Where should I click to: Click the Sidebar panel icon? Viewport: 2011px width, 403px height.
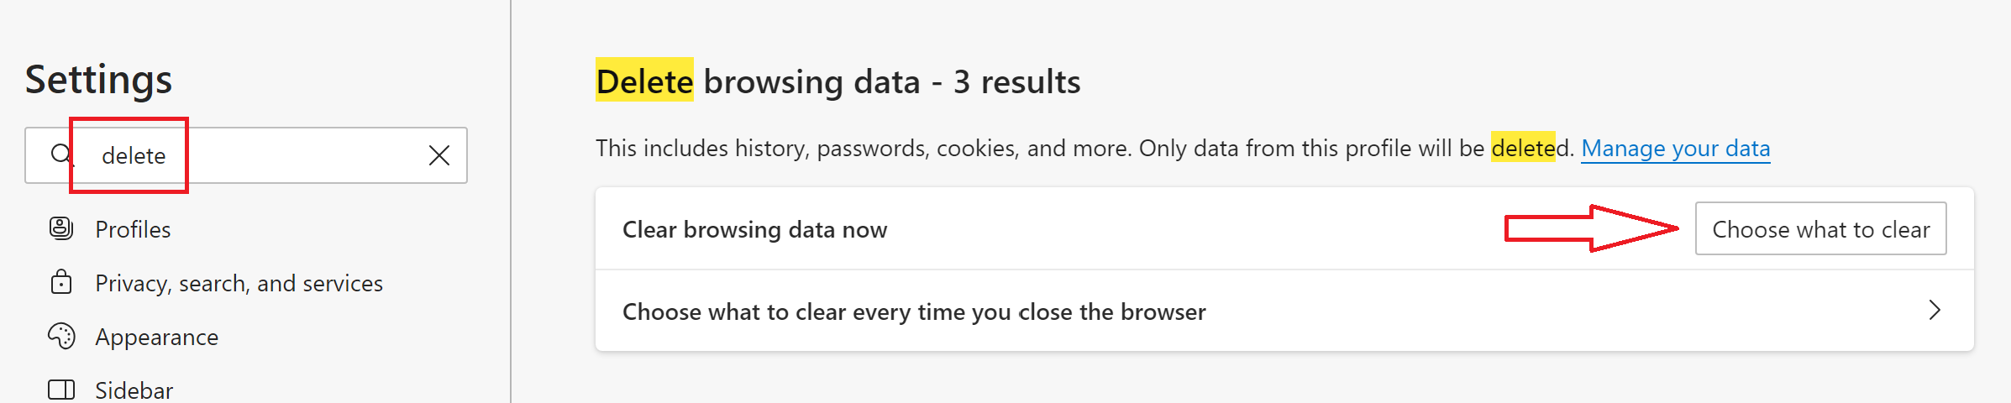point(61,390)
